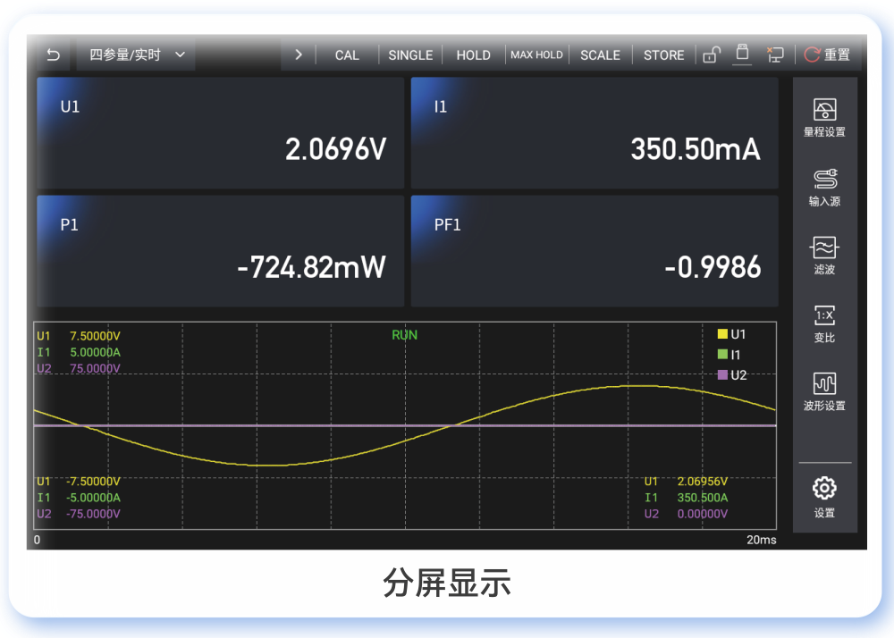This screenshot has height=638, width=894.
Task: Open 波形设置 waveform settings
Action: pos(824,391)
